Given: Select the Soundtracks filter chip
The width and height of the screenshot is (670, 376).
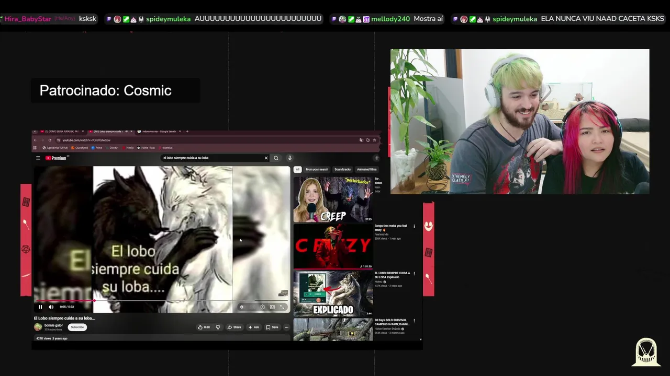Looking at the screenshot, I should (x=342, y=169).
